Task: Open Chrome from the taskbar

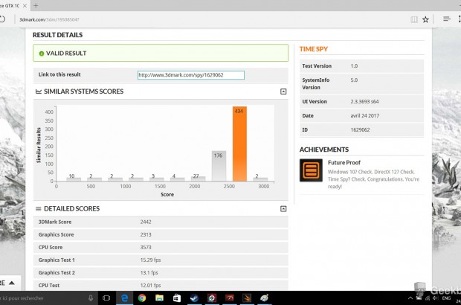Action: [141, 298]
